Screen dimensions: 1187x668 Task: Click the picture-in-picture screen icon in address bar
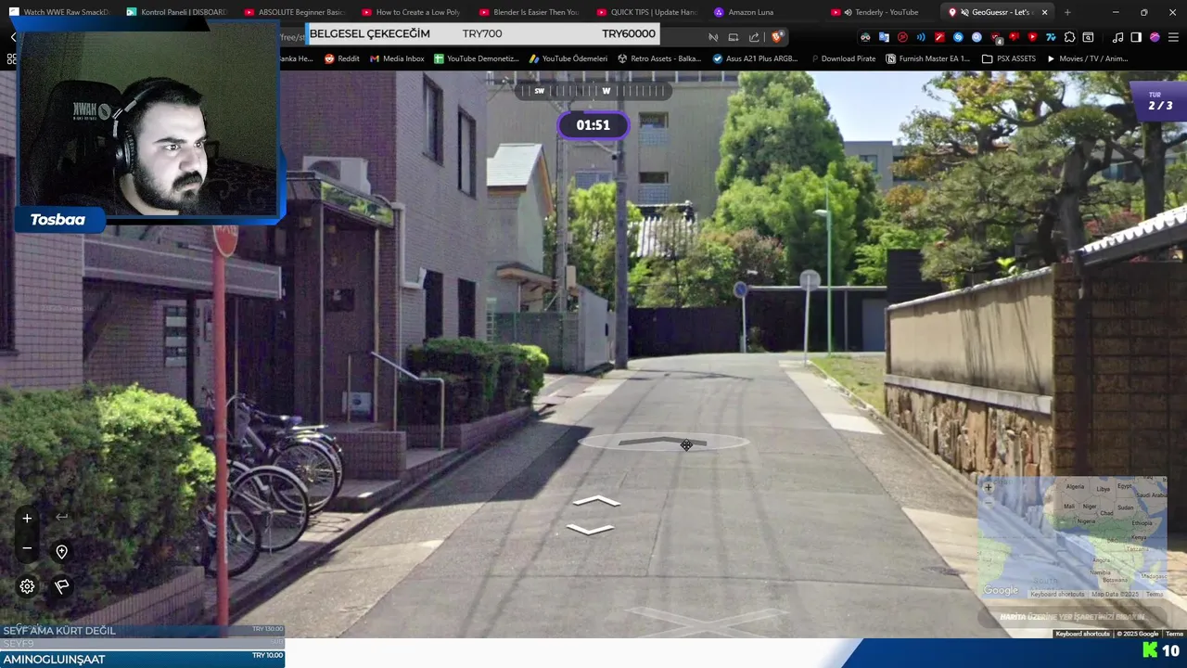click(733, 37)
